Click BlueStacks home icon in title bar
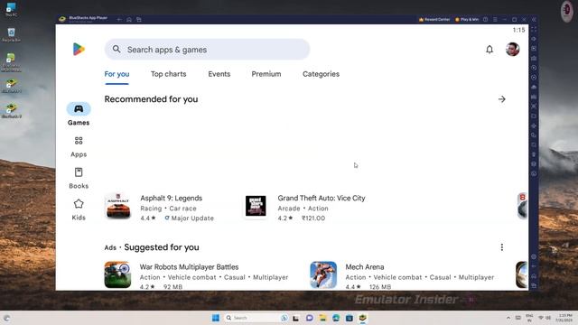The width and height of the screenshot is (578, 325). [x=129, y=20]
